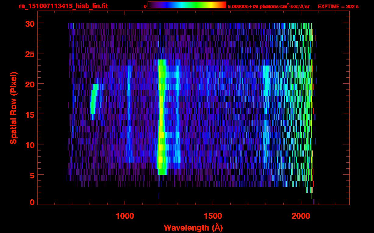Click the filename ra_151007113415_hisb_lin.fit
This screenshot has width=374, height=233.
coord(63,6)
